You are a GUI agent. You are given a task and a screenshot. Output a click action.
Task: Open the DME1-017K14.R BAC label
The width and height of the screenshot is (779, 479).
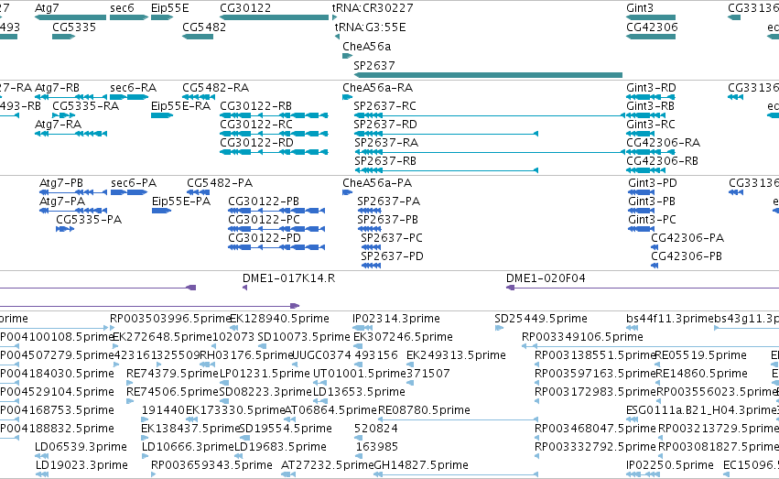click(x=288, y=278)
